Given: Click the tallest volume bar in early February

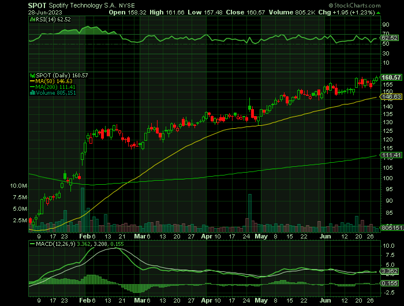Looking at the screenshot, I should (x=83, y=210).
